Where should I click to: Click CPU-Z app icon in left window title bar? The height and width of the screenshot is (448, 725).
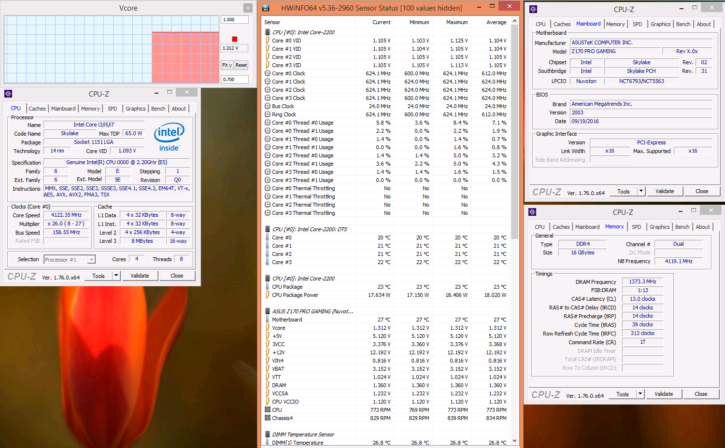click(8, 94)
